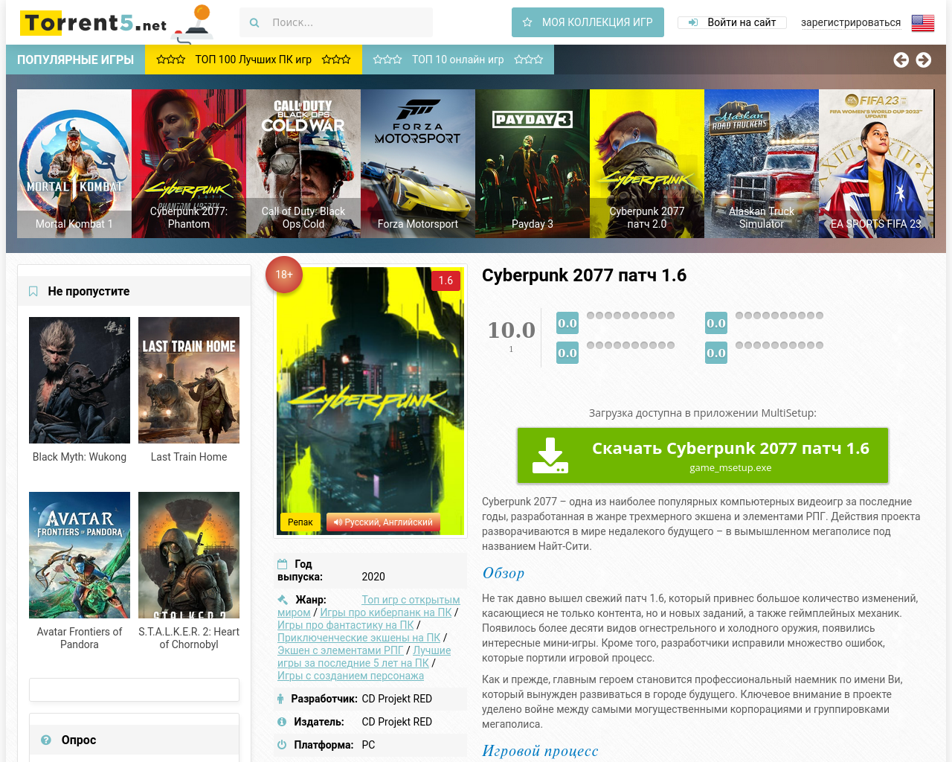Click the CD Projekt RED developer value
Screen dimensions: 952x762
point(396,699)
